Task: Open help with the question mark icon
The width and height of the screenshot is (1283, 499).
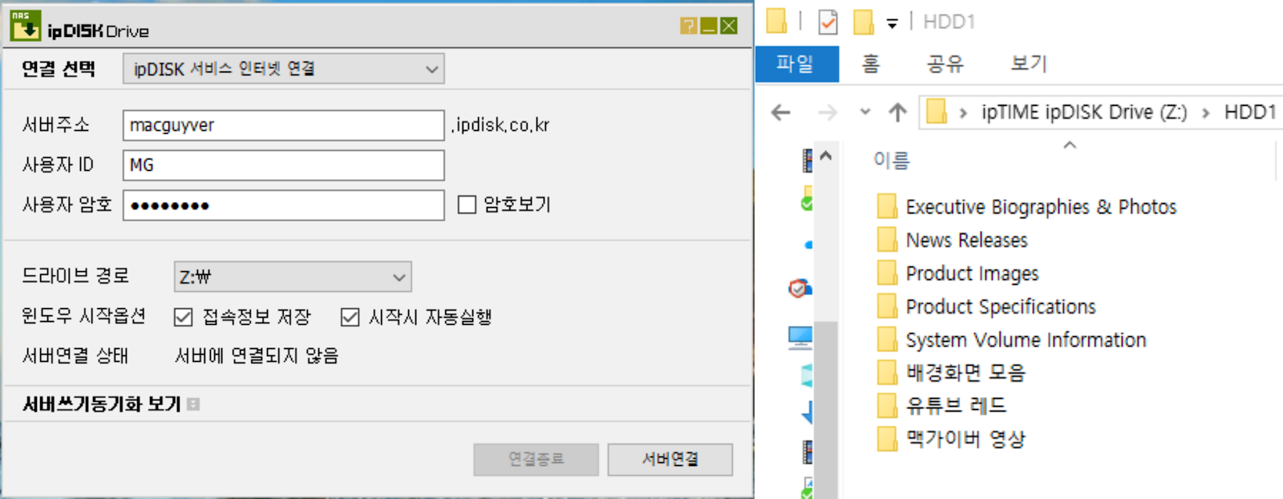Action: 688,26
